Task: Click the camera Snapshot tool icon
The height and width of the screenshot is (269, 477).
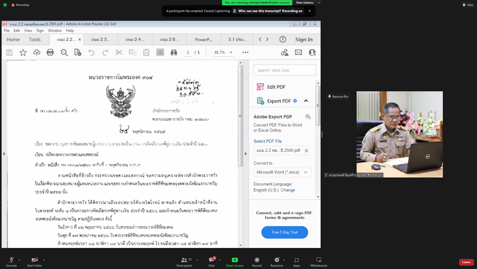Action: [x=160, y=53]
